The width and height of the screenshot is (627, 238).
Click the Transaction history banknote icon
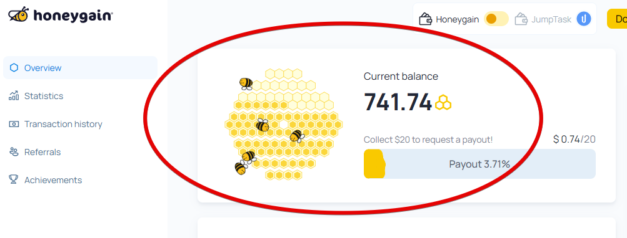click(14, 124)
